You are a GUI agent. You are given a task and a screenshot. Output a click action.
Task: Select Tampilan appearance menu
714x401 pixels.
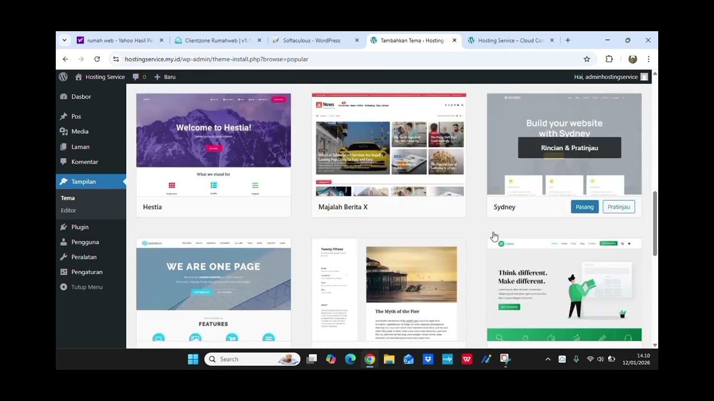(x=91, y=182)
